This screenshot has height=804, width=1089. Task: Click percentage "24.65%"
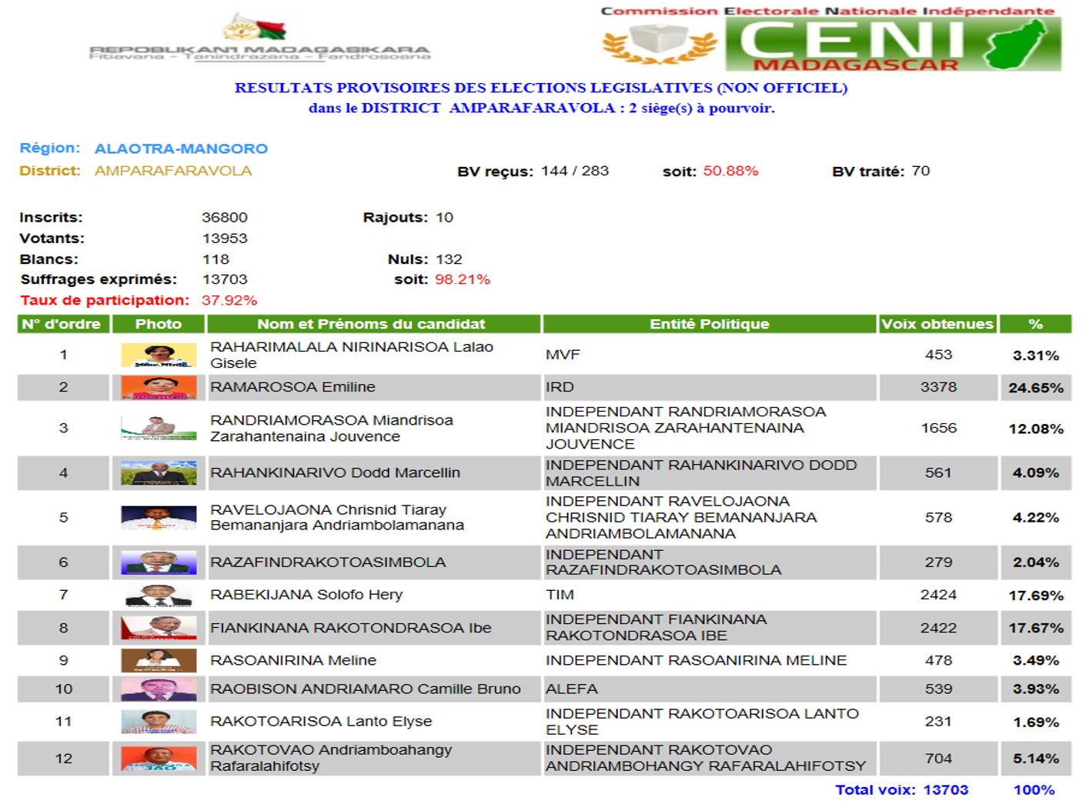point(1036,388)
